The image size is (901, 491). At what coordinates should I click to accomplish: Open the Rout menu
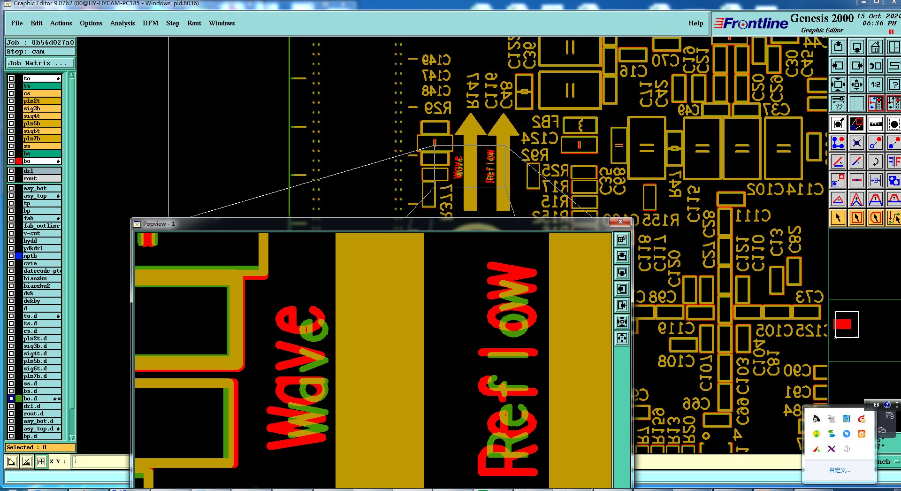pyautogui.click(x=194, y=23)
